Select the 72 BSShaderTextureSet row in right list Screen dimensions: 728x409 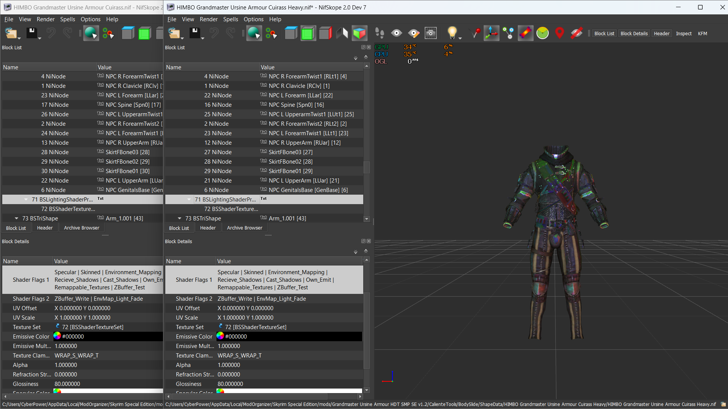click(231, 209)
